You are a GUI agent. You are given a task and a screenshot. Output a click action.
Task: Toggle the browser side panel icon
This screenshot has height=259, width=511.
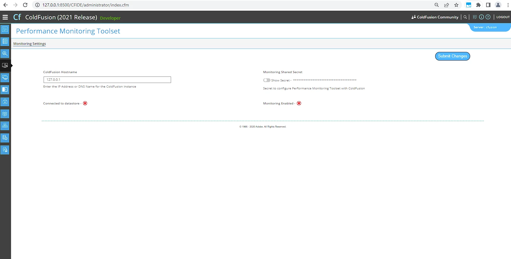coord(488,5)
